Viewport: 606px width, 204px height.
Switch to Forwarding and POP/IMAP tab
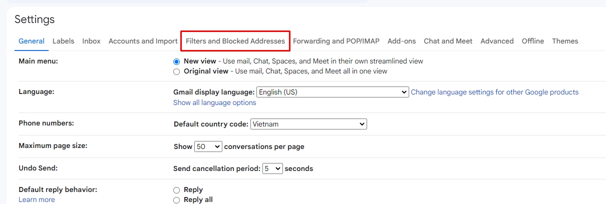(x=336, y=41)
